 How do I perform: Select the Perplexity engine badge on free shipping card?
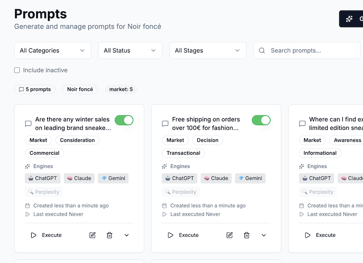point(181,192)
